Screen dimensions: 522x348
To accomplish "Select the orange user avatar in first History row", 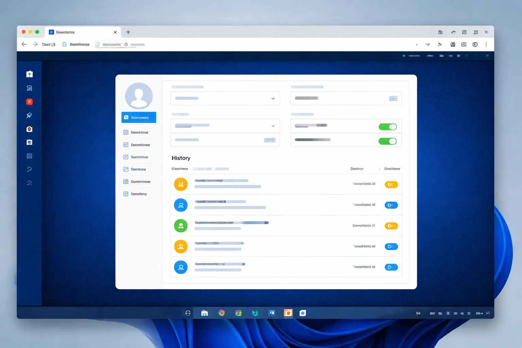I will [x=181, y=184].
